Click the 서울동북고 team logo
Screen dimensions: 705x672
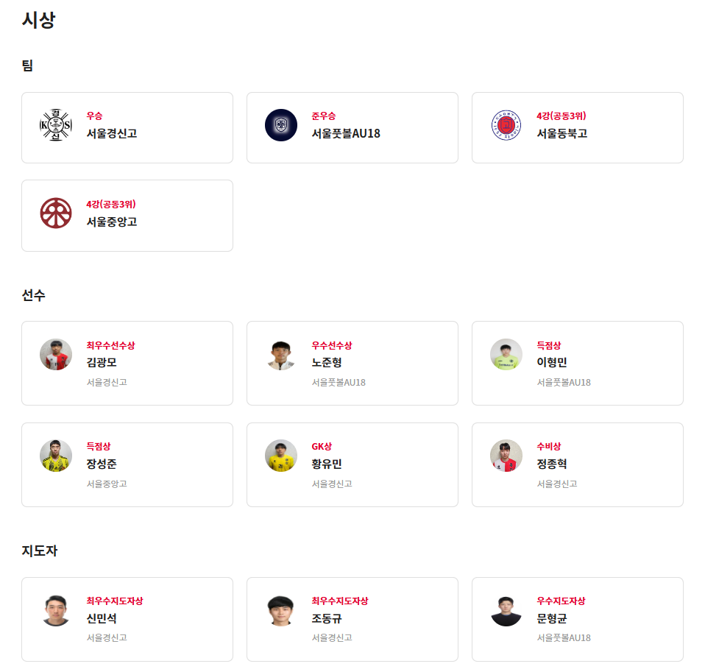[x=506, y=125]
